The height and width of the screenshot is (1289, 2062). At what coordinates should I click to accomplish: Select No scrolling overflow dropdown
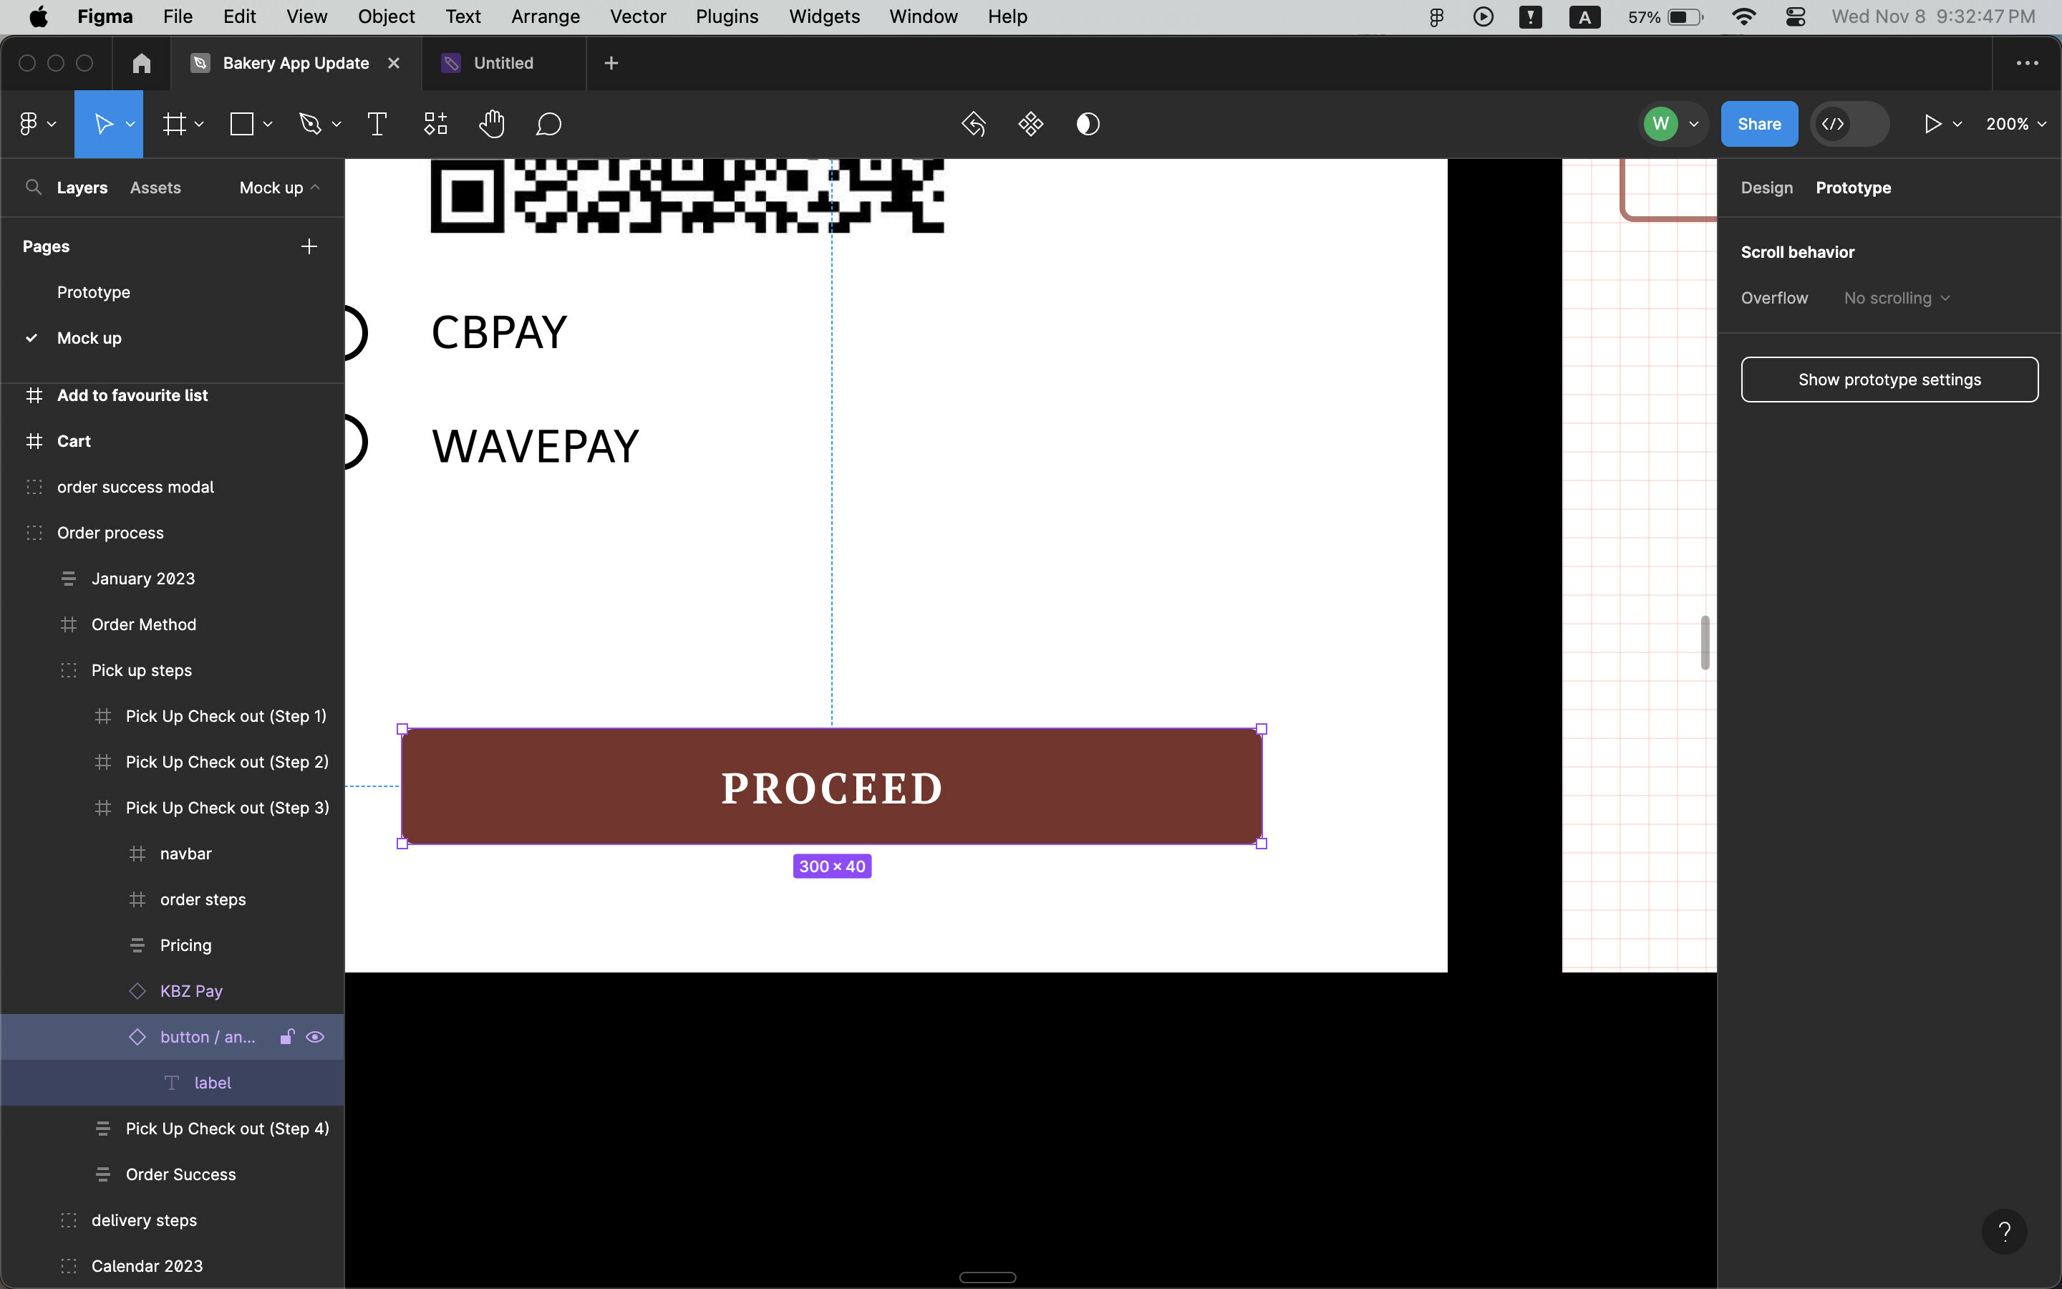click(x=1894, y=297)
